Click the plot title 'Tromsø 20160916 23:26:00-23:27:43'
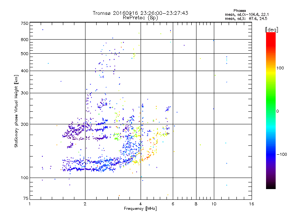 point(140,13)
